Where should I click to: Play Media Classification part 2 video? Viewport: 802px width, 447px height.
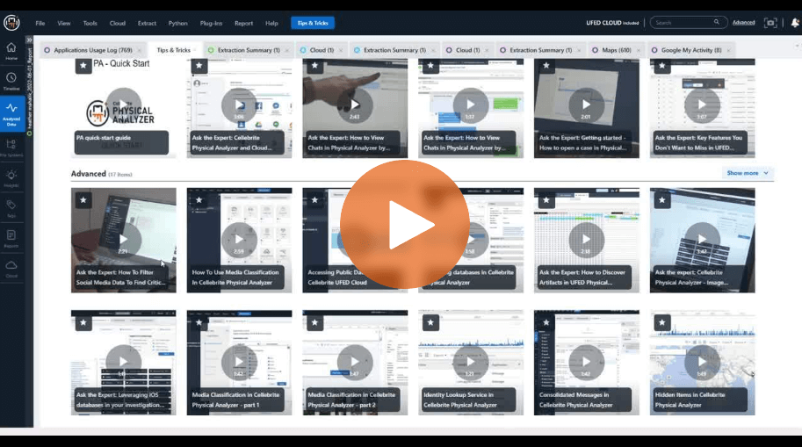coord(355,362)
